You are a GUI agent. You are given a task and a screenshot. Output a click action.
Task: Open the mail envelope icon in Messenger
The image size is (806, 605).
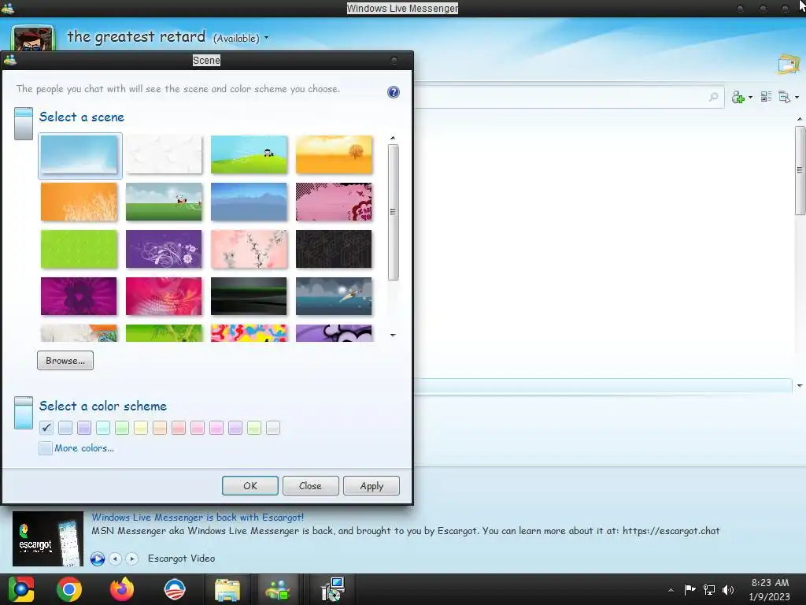pos(789,65)
